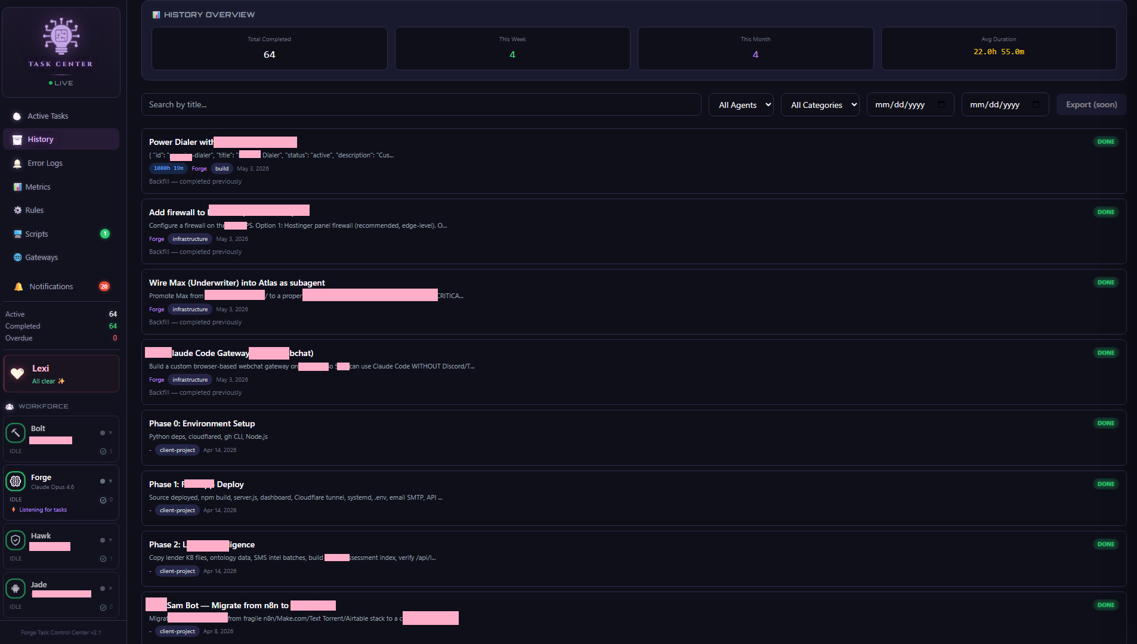
Task: Click the build tag on Power Dialer
Action: point(222,169)
